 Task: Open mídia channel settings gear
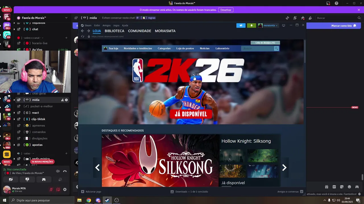click(66, 100)
